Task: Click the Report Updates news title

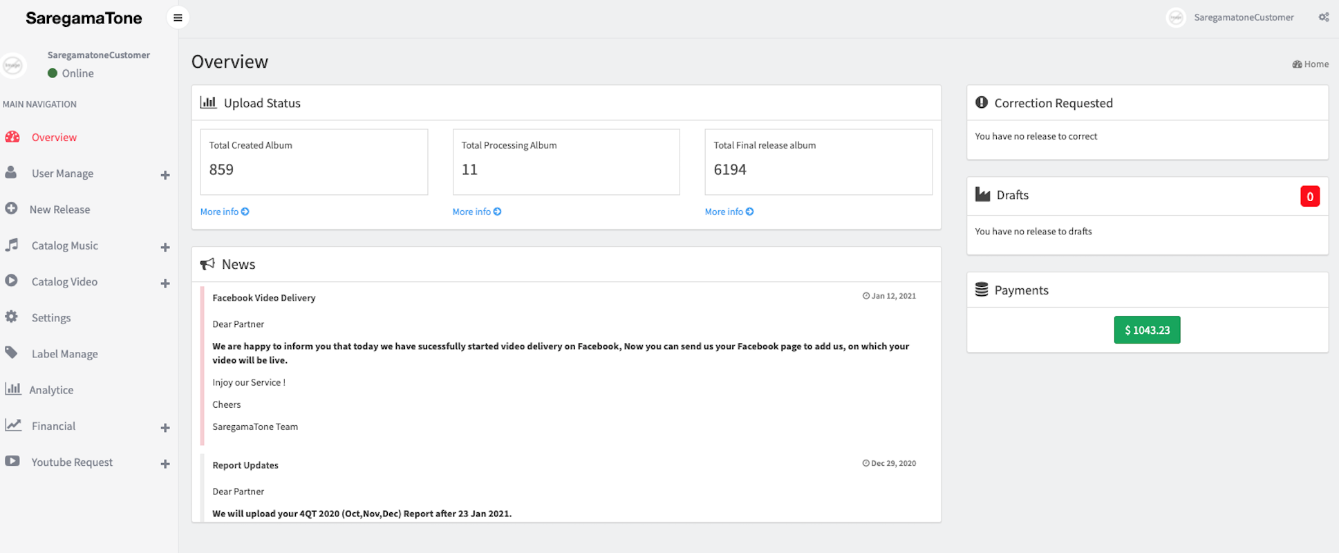Action: tap(245, 465)
